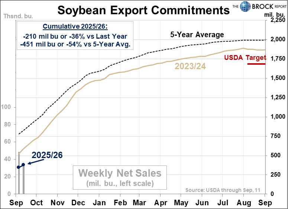Click the red USDA Target line
The image size is (288, 209).
pyautogui.click(x=256, y=64)
